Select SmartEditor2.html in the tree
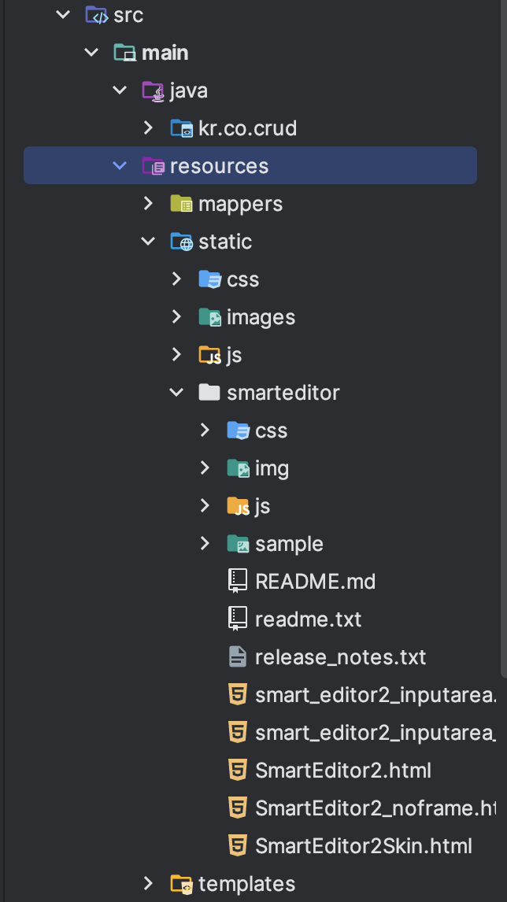This screenshot has height=902, width=507. click(x=343, y=771)
